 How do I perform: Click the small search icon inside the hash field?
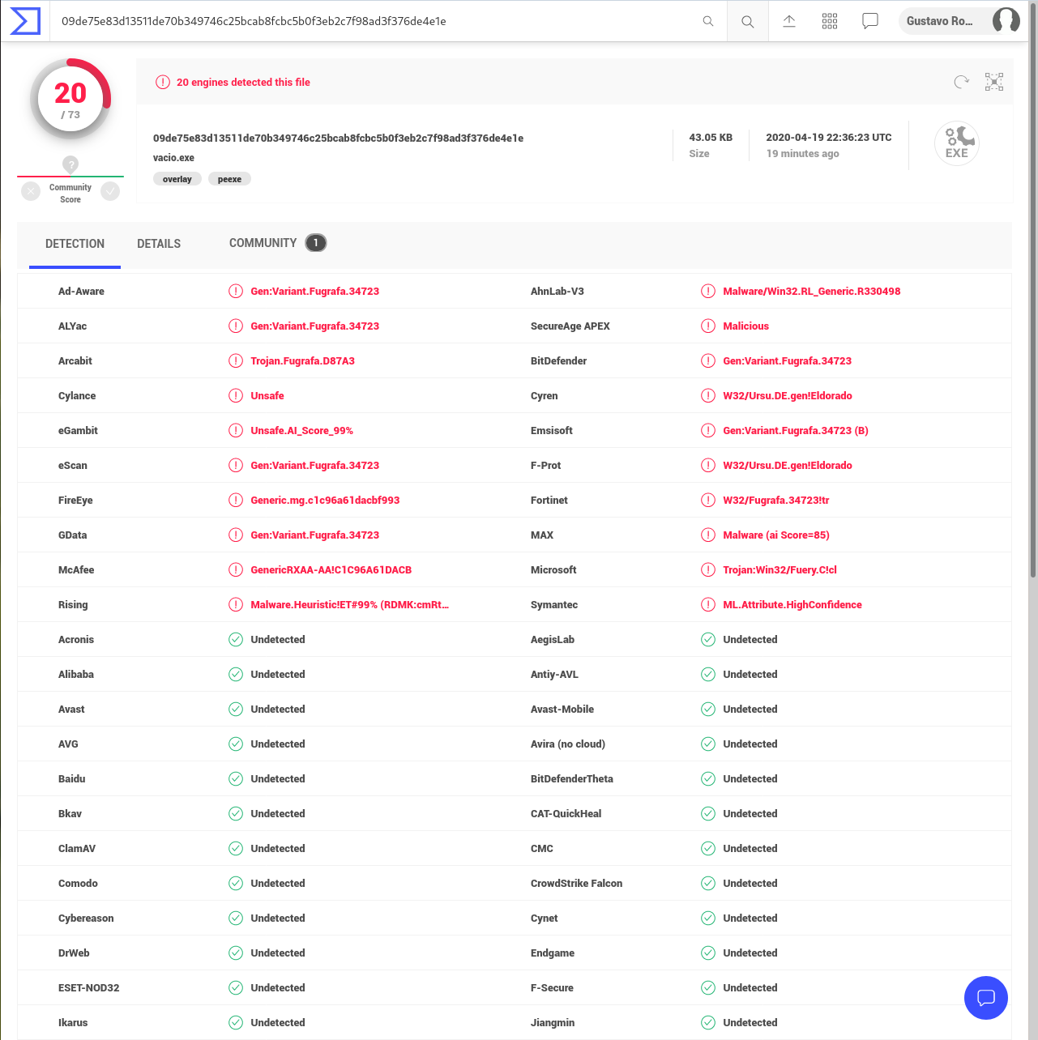(708, 21)
